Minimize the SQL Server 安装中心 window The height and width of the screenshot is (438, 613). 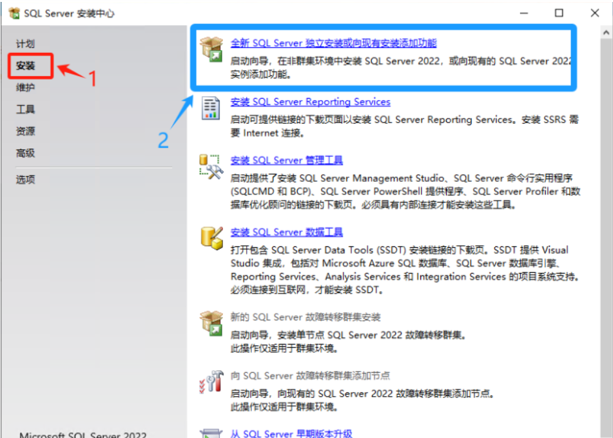[524, 13]
